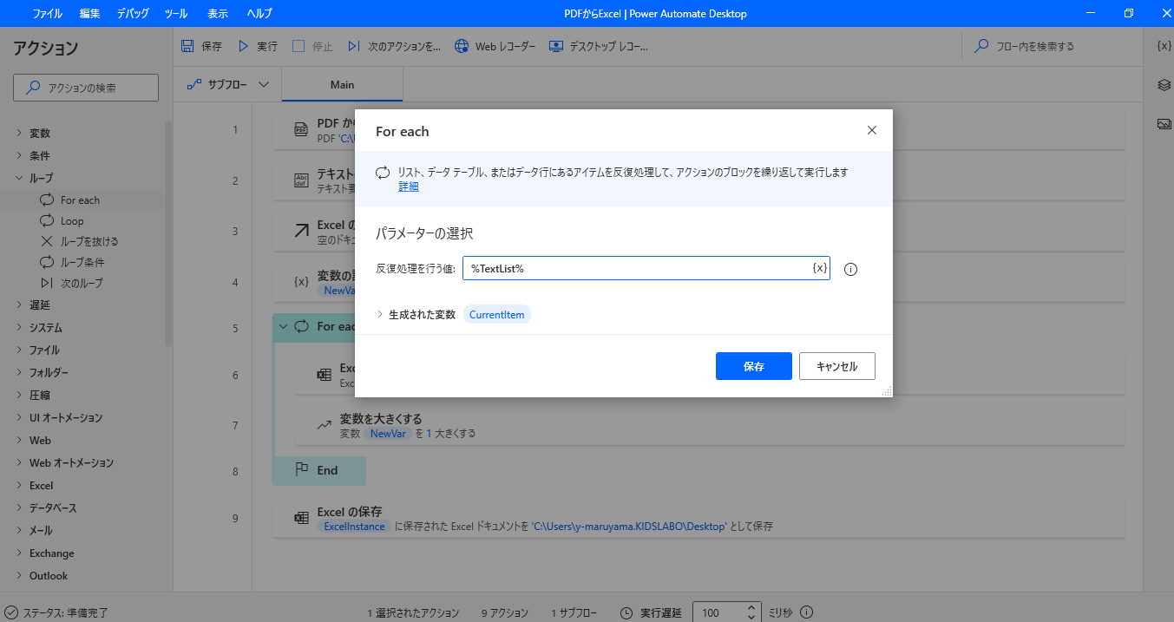Expand the データベース category
Screen dimensions: 1174x622
pyautogui.click(x=19, y=507)
